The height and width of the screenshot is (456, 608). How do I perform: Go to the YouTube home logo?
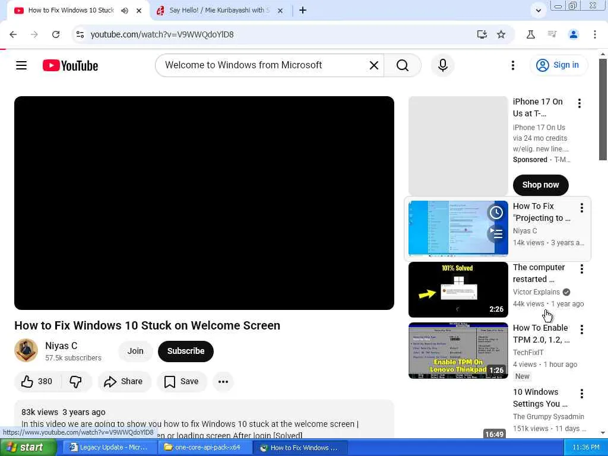(x=70, y=65)
